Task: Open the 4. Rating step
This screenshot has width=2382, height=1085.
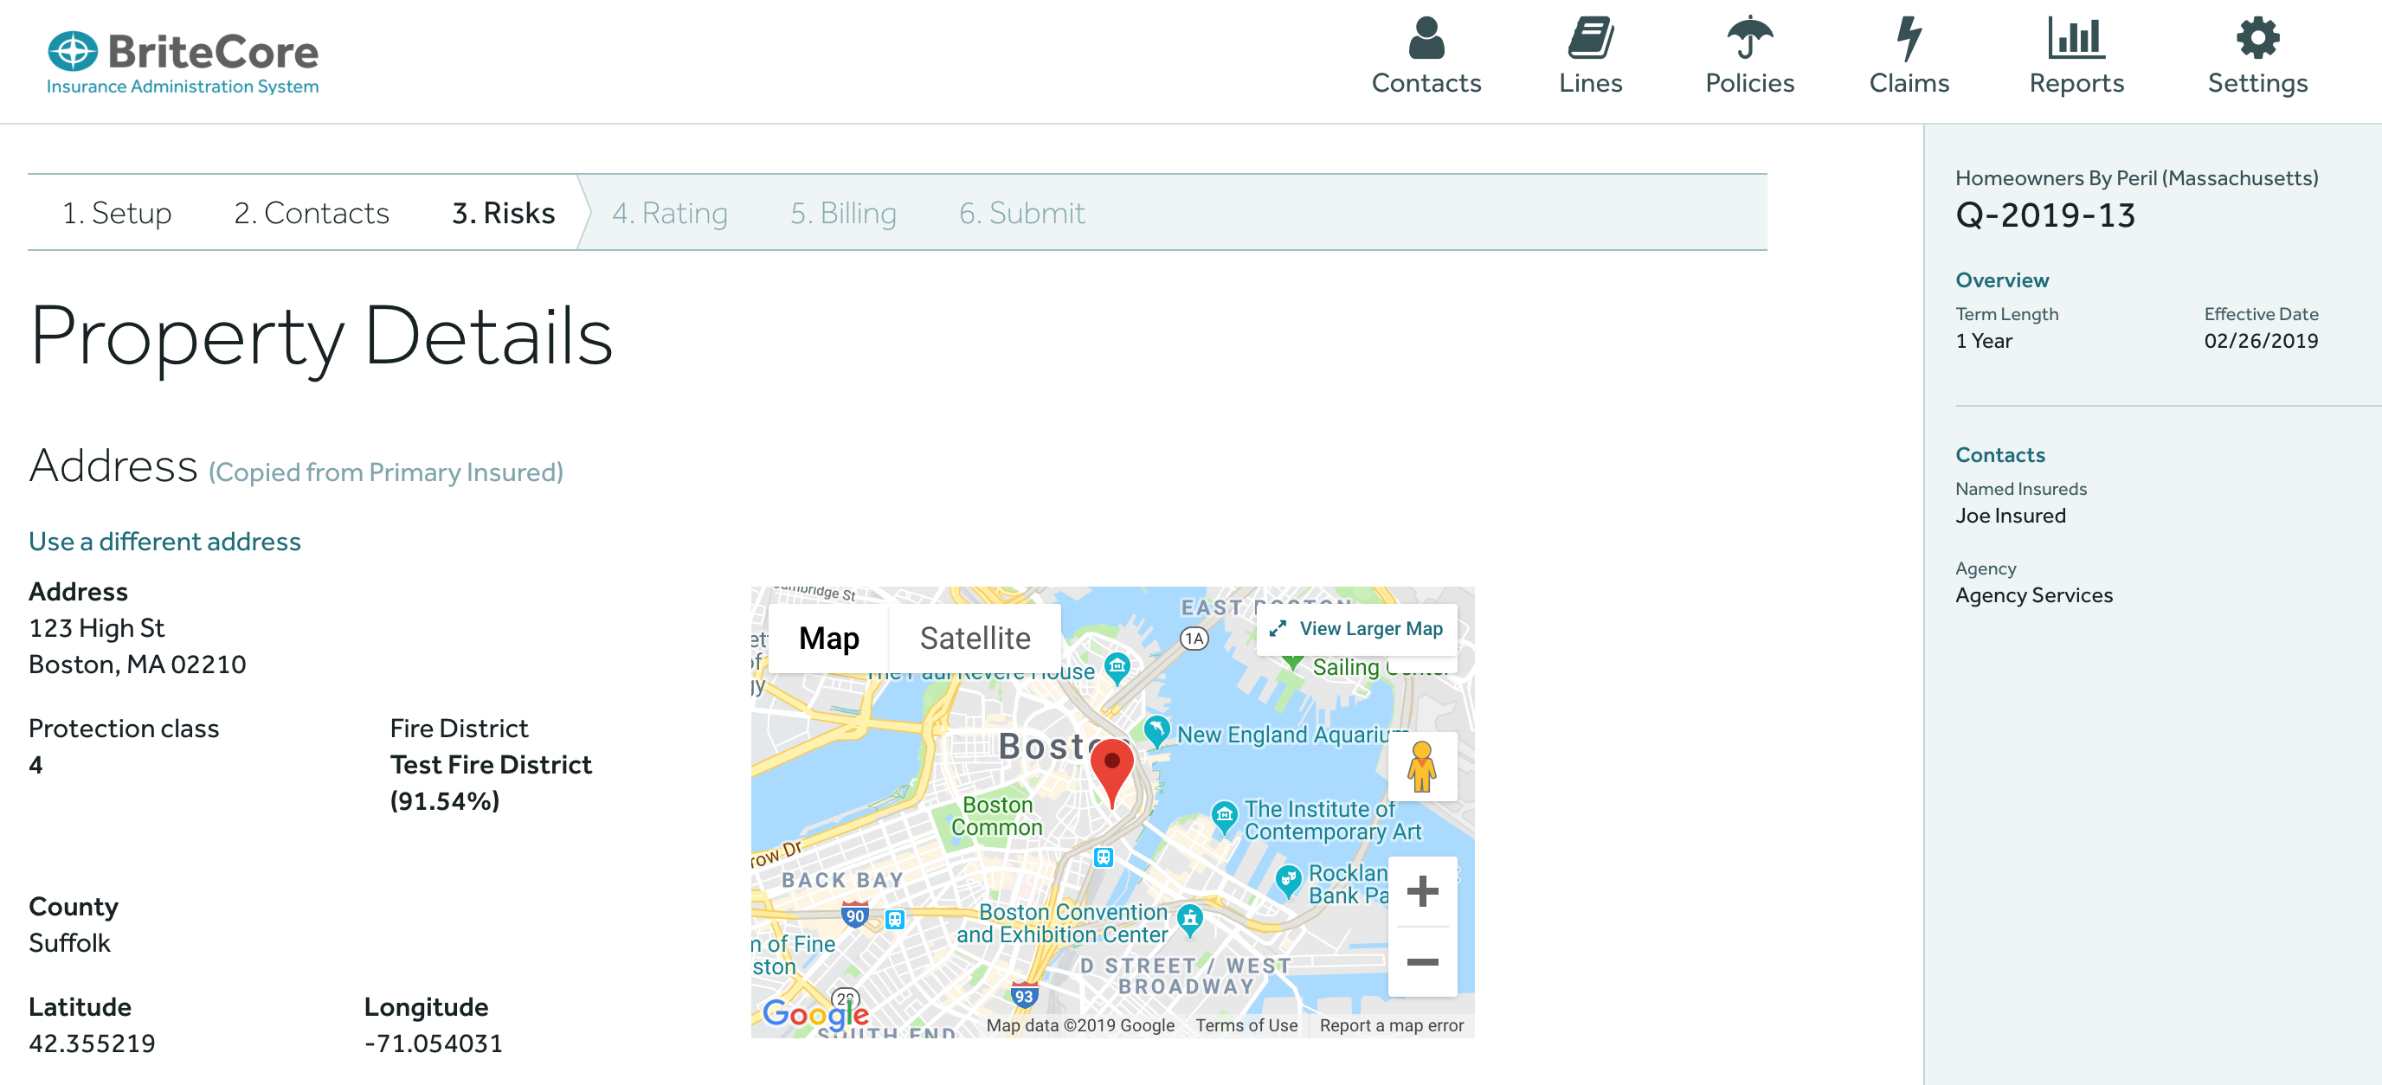Action: point(669,214)
